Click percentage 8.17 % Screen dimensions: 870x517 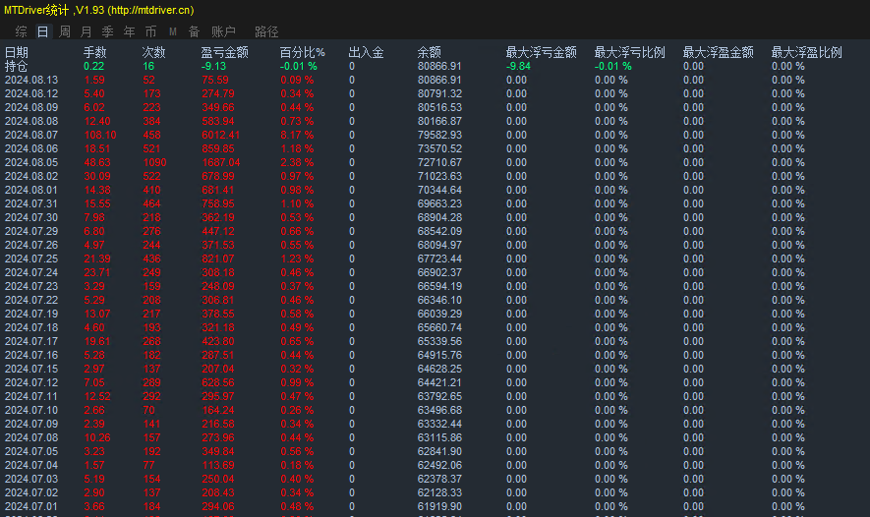(x=297, y=135)
